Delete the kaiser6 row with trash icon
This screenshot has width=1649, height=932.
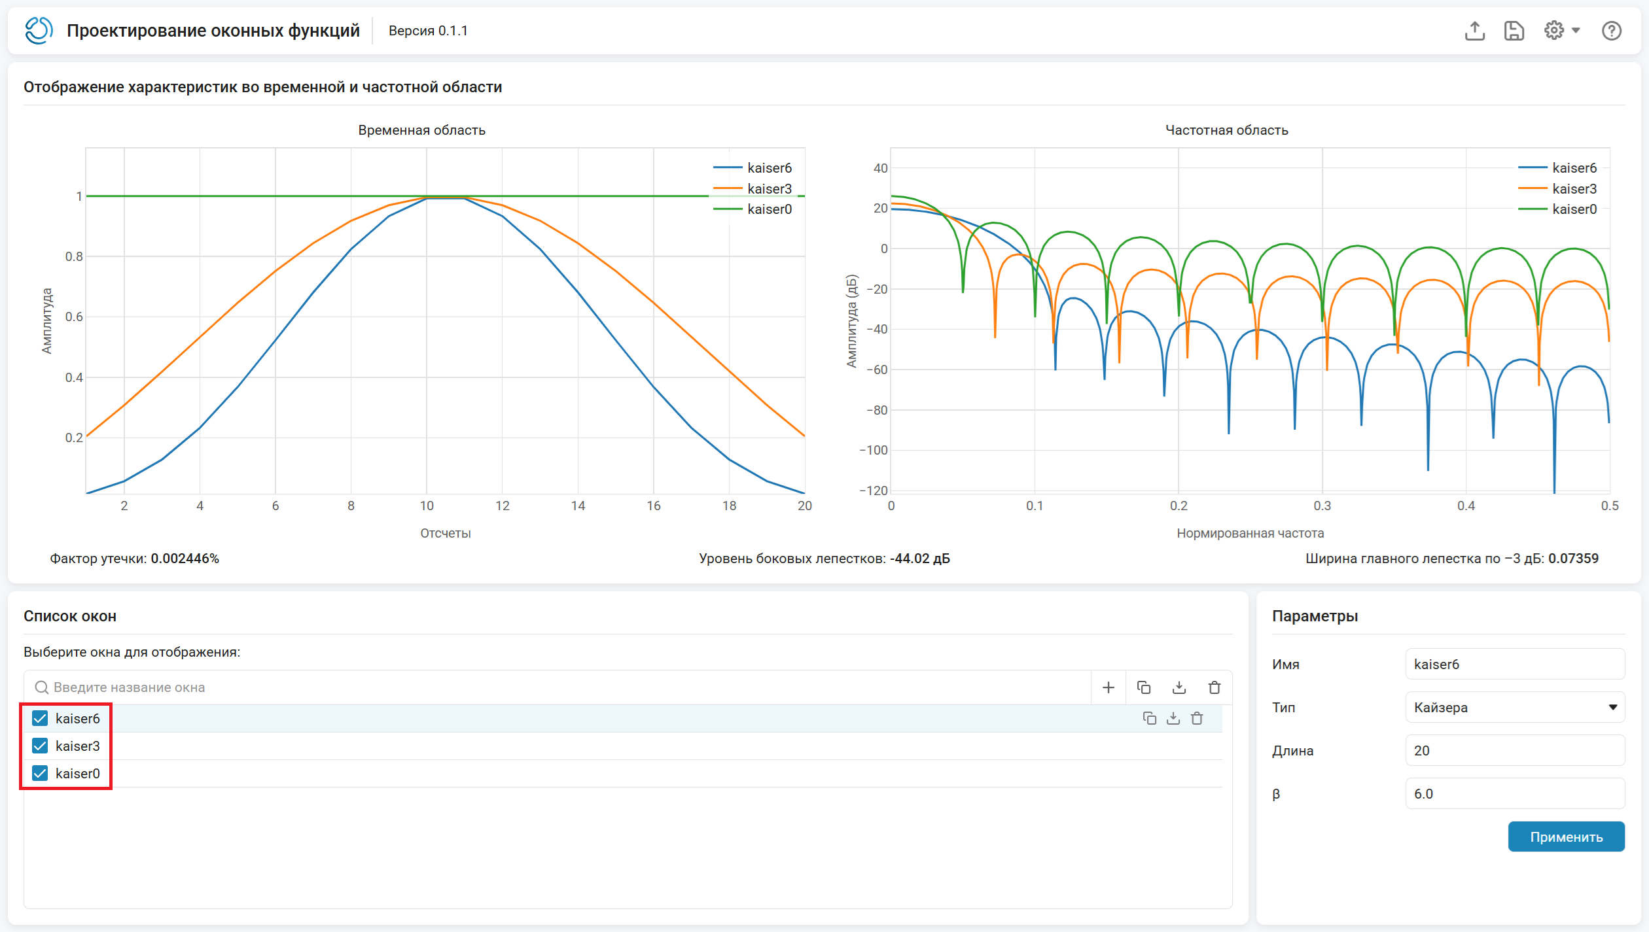[x=1197, y=718]
